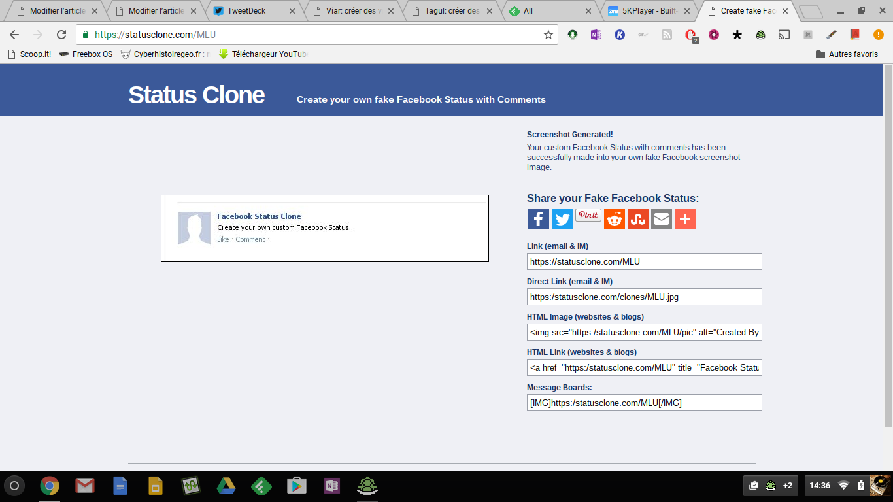
Task: Share the fake status on Twitter
Action: tap(562, 219)
